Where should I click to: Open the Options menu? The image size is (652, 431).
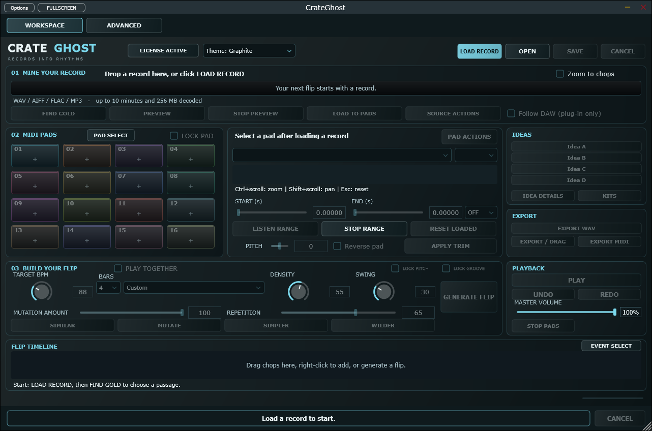coord(19,8)
